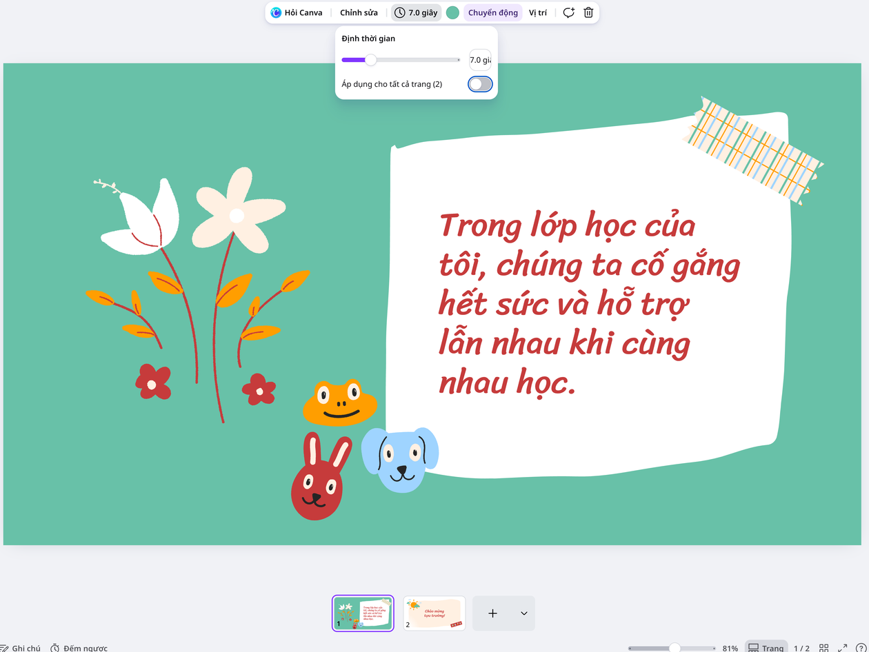The image size is (869, 652).
Task: Click the add comment icon
Action: 568,12
